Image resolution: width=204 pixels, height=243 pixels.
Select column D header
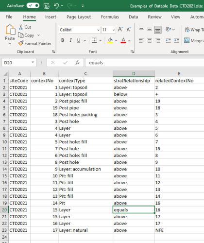click(x=134, y=74)
